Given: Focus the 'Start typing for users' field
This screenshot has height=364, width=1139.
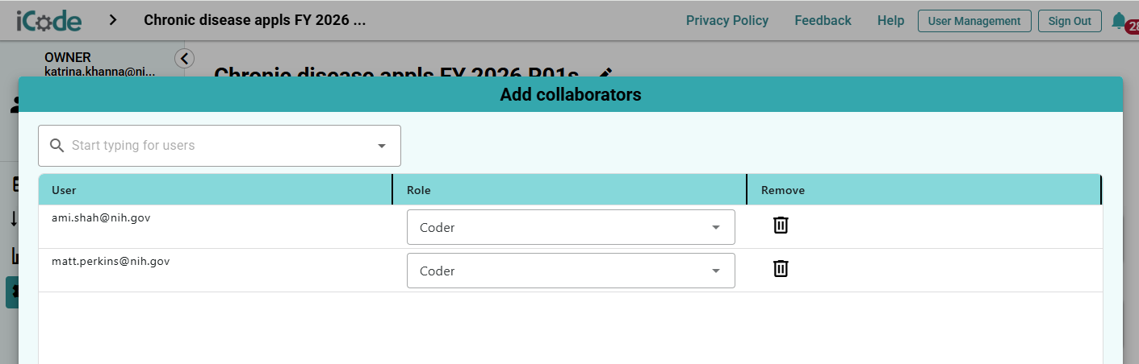Looking at the screenshot, I should point(220,146).
